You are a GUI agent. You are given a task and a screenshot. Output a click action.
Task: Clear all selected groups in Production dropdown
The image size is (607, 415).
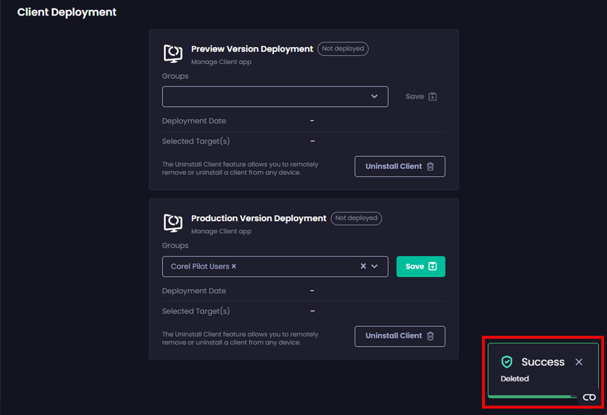364,266
